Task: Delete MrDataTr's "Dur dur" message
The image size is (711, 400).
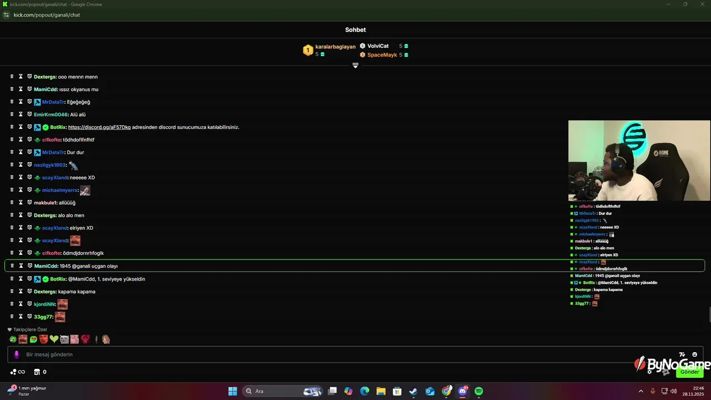Action: click(12, 152)
